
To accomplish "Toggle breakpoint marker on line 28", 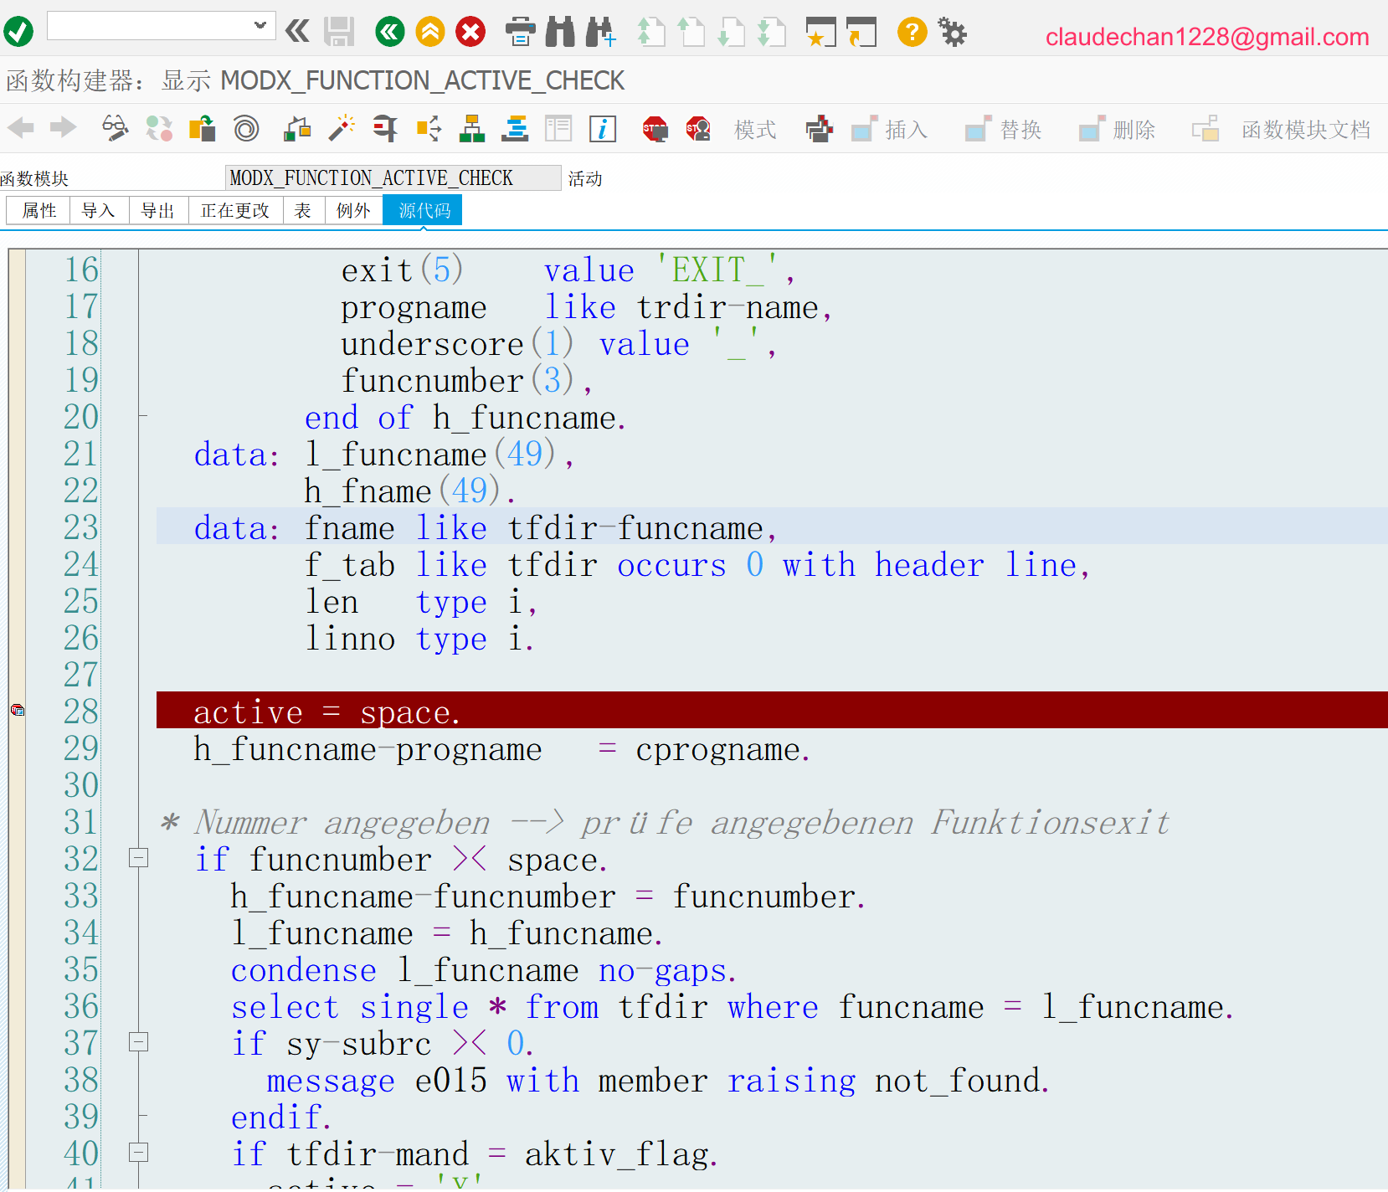I will pyautogui.click(x=18, y=711).
